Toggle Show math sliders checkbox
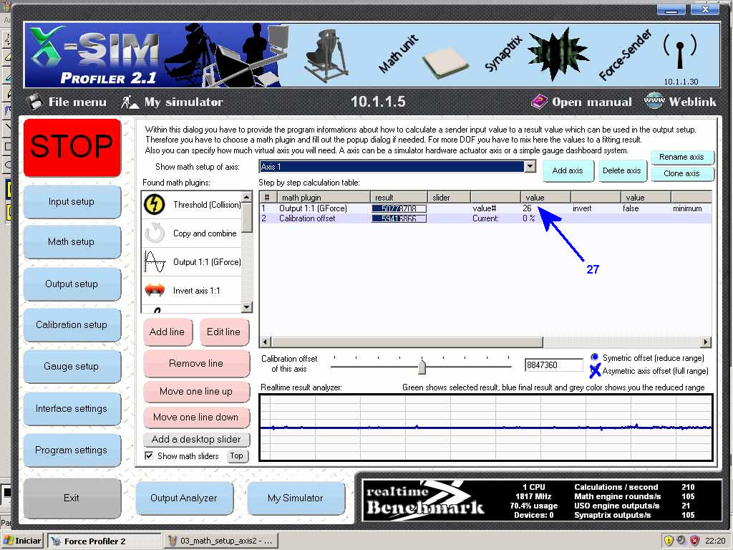733x550 pixels. 149,456
